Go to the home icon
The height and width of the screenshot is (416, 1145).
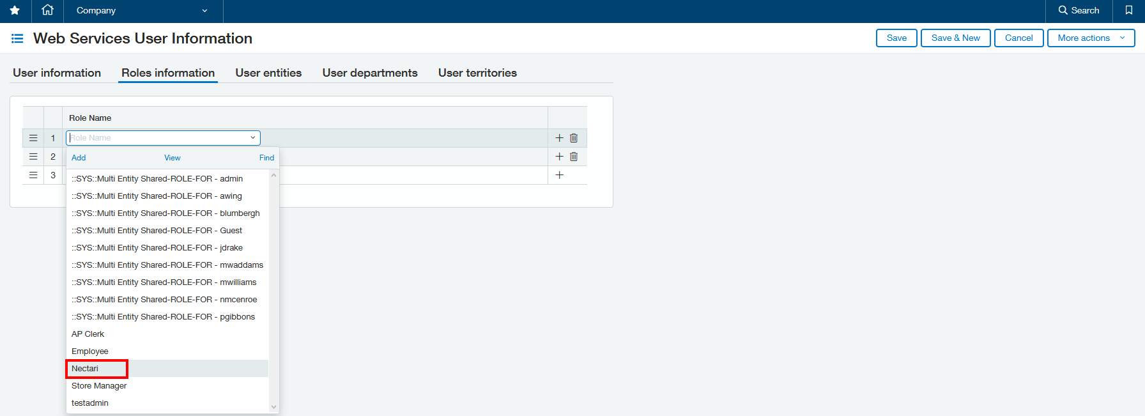click(x=47, y=10)
